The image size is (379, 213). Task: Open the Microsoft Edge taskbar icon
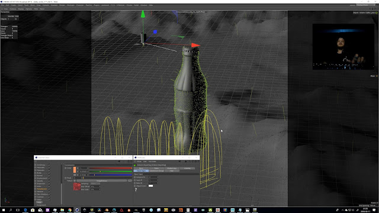pyautogui.click(x=25, y=210)
